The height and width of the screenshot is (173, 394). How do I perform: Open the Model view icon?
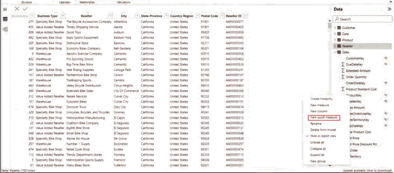[x=5, y=29]
